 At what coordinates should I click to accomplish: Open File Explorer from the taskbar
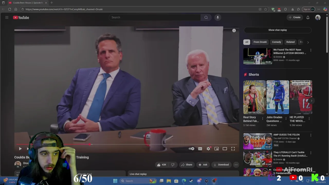[169, 181]
